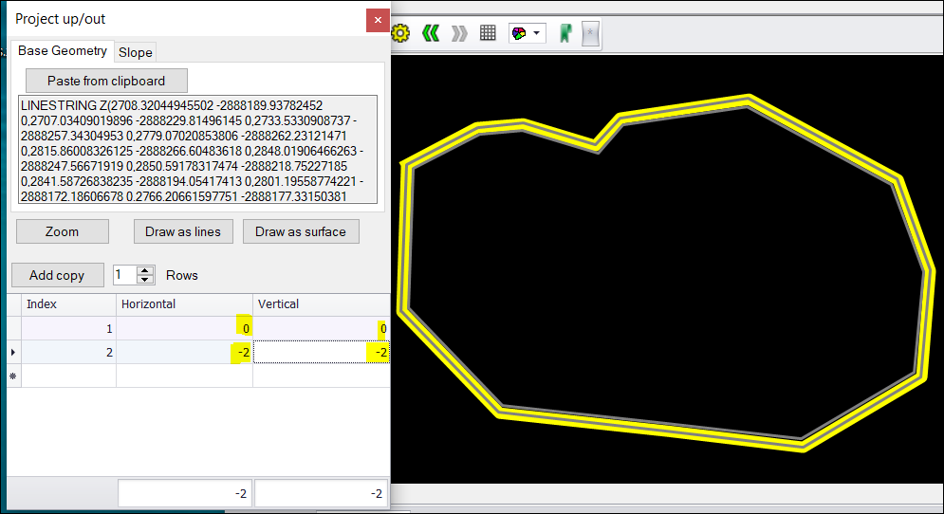This screenshot has width=944, height=514.
Task: Close the Project up/out dialog
Action: coord(378,20)
